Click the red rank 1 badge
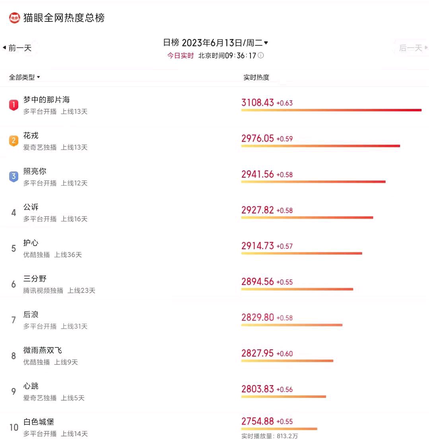The width and height of the screenshot is (429, 440). tap(14, 105)
